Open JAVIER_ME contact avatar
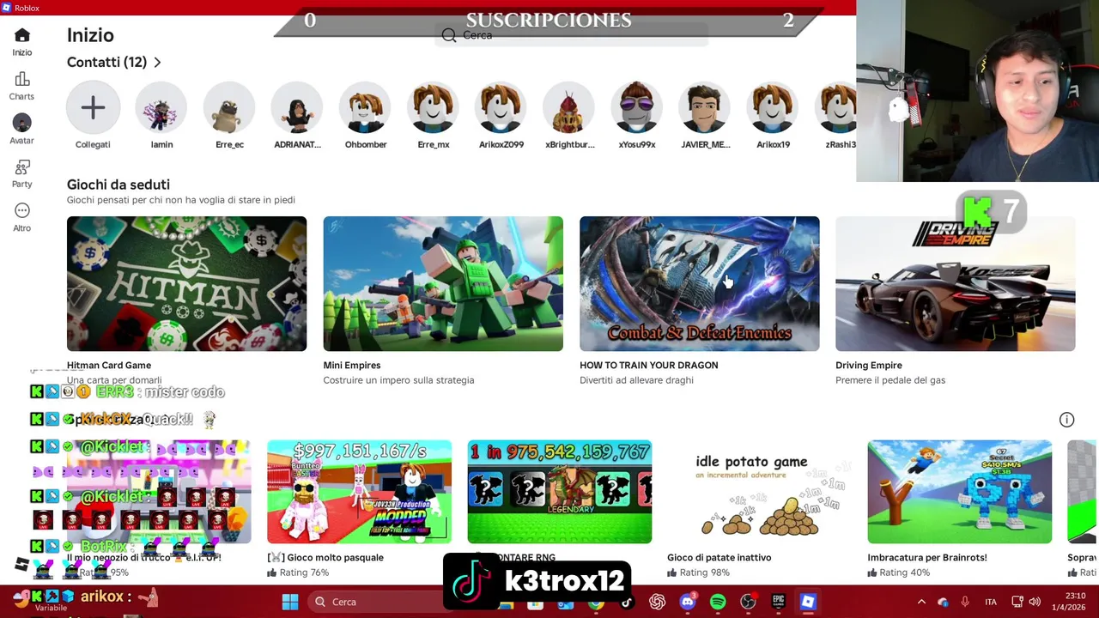This screenshot has height=618, width=1099. pos(705,107)
